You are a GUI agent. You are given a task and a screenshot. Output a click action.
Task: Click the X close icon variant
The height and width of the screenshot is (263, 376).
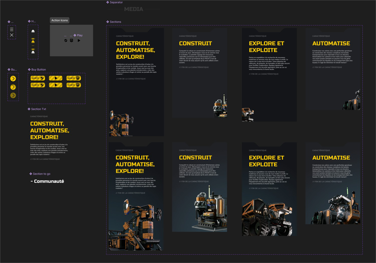tap(12, 35)
